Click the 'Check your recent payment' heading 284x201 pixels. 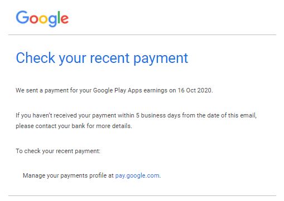click(102, 58)
